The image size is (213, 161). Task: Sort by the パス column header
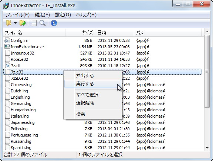pyautogui.click(x=168, y=32)
